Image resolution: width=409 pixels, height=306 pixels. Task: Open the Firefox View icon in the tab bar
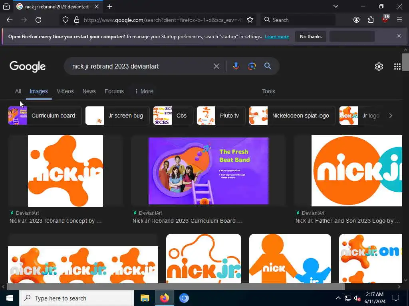6,7
